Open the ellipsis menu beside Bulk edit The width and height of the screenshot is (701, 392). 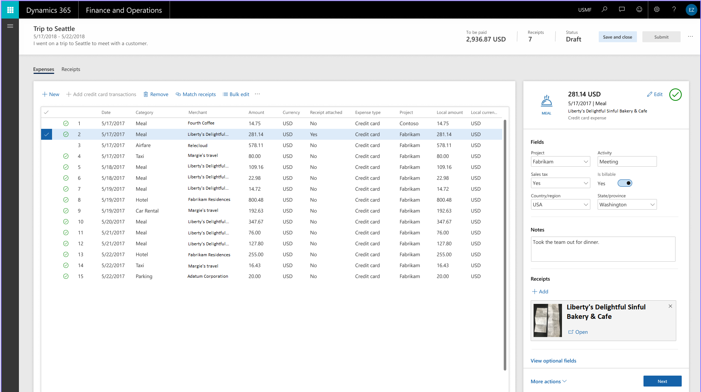pos(257,94)
